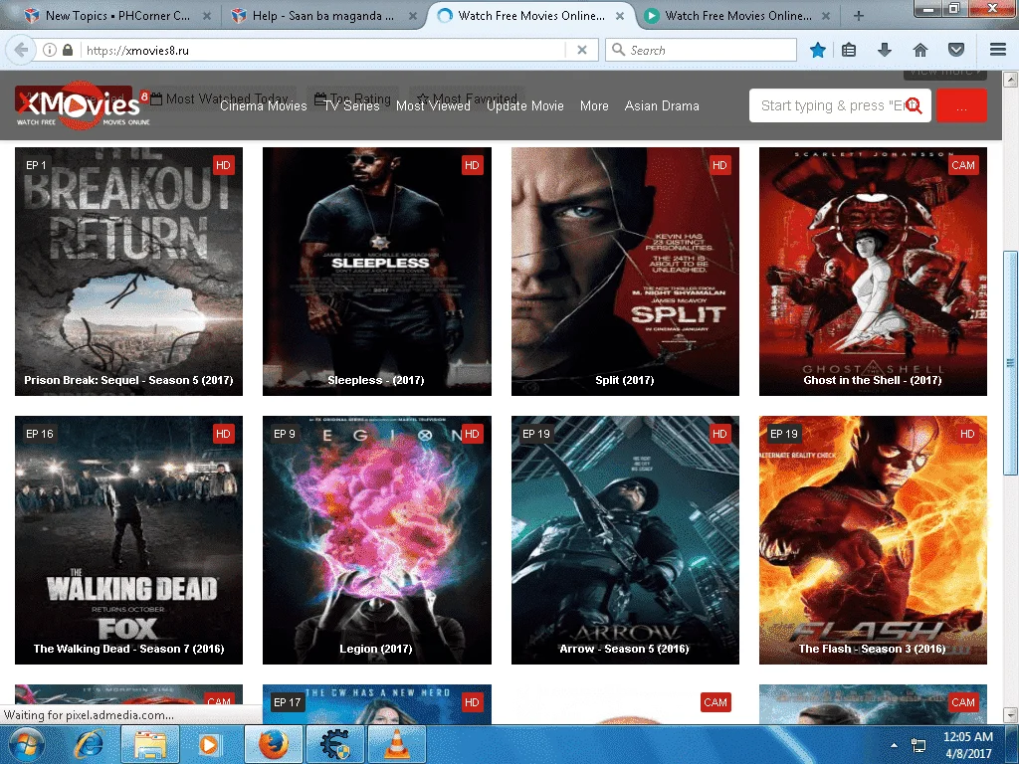Click the Legion (2017) title text
Screen dimensions: 1019x764
pyautogui.click(x=375, y=649)
